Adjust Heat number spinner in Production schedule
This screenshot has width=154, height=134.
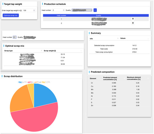tap(64, 10)
